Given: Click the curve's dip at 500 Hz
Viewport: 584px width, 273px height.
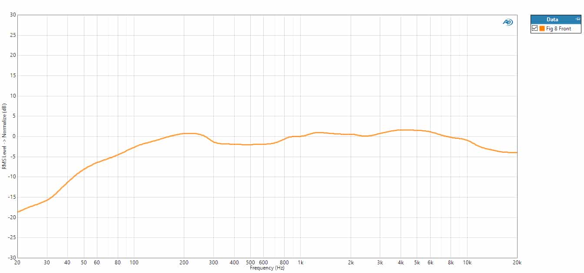Looking at the screenshot, I should point(250,145).
